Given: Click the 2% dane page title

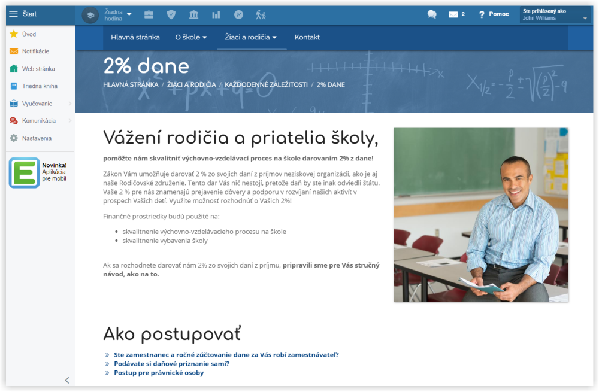Looking at the screenshot, I should (146, 66).
